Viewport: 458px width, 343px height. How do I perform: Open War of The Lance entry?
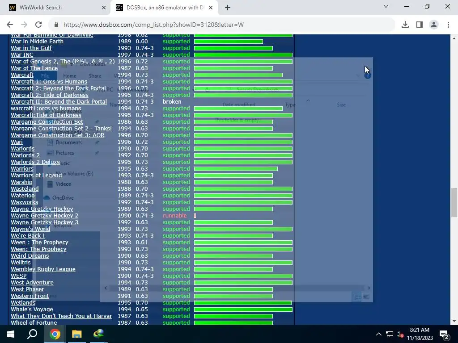point(34,68)
